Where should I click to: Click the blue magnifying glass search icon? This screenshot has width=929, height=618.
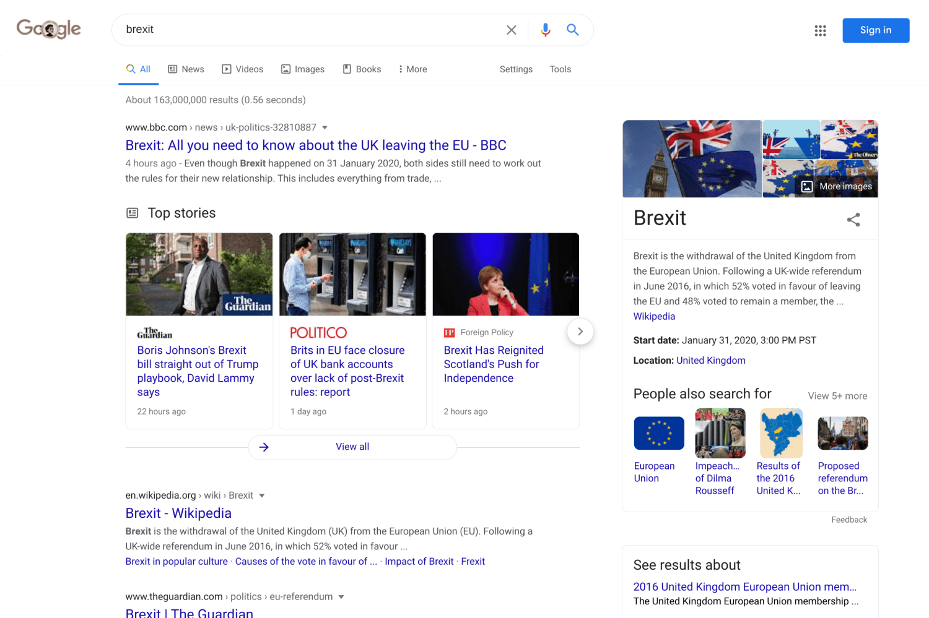[x=572, y=30]
